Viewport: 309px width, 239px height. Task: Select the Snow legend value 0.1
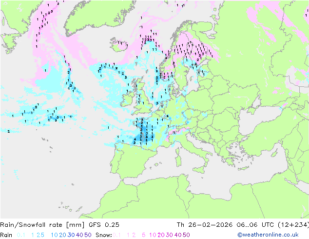116,235
